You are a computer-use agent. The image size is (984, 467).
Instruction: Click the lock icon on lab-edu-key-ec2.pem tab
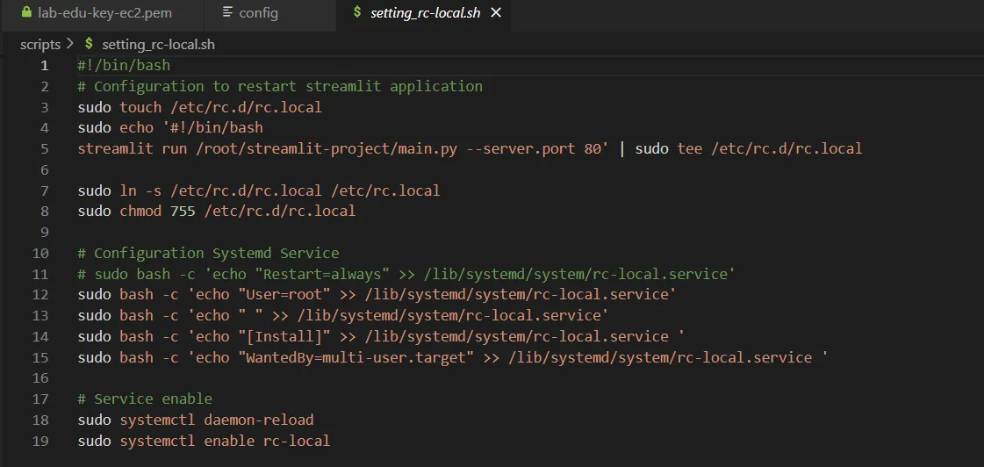[x=26, y=12]
